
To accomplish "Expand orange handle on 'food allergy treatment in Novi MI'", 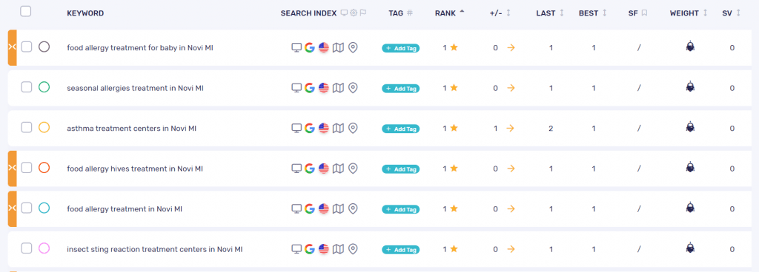I will coord(12,208).
